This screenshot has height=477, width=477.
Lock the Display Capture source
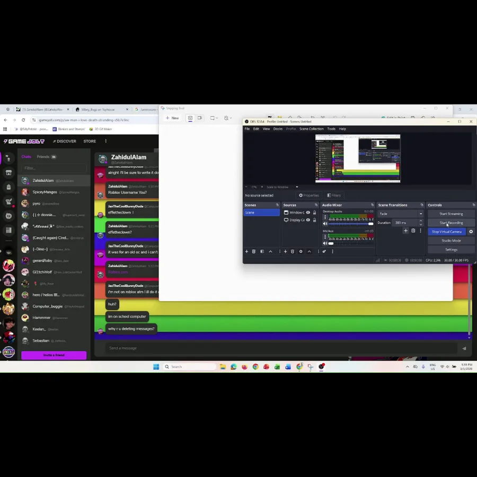click(314, 220)
